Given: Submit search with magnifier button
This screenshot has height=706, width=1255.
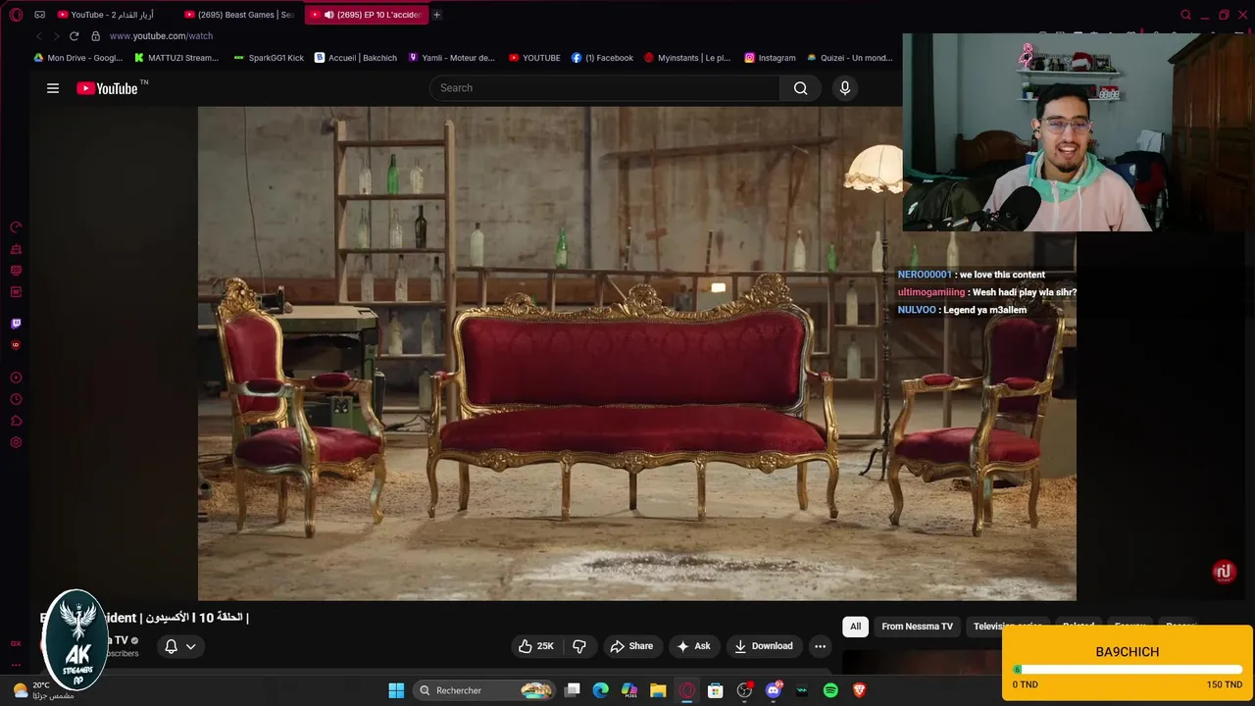Looking at the screenshot, I should pyautogui.click(x=801, y=88).
